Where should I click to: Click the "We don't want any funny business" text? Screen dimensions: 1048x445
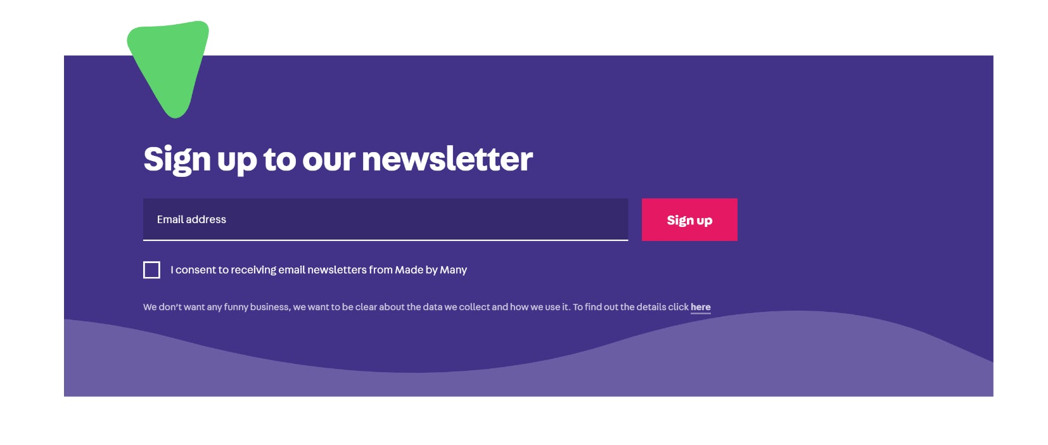tap(216, 307)
